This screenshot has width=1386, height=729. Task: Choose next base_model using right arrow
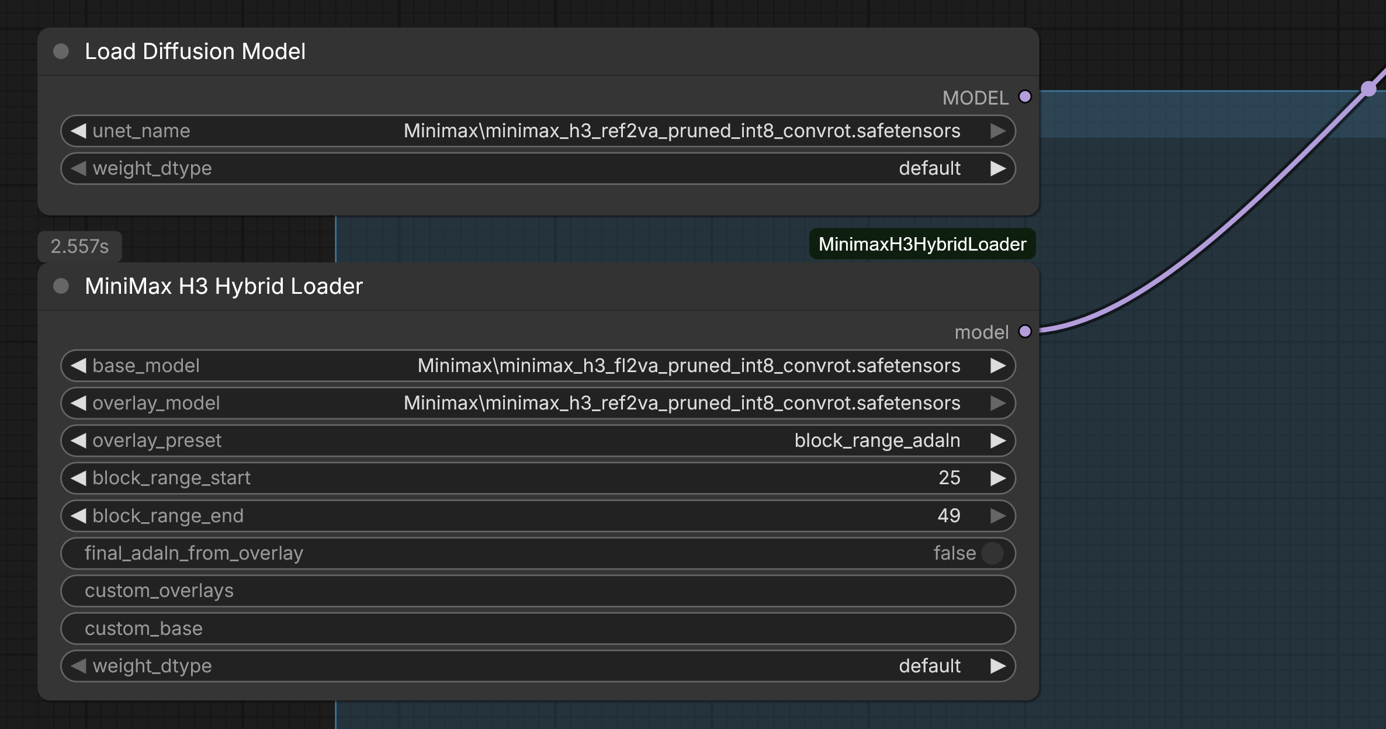(998, 366)
